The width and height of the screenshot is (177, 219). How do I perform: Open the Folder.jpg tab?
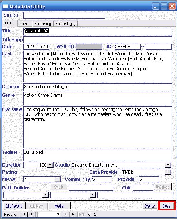(x=43, y=24)
